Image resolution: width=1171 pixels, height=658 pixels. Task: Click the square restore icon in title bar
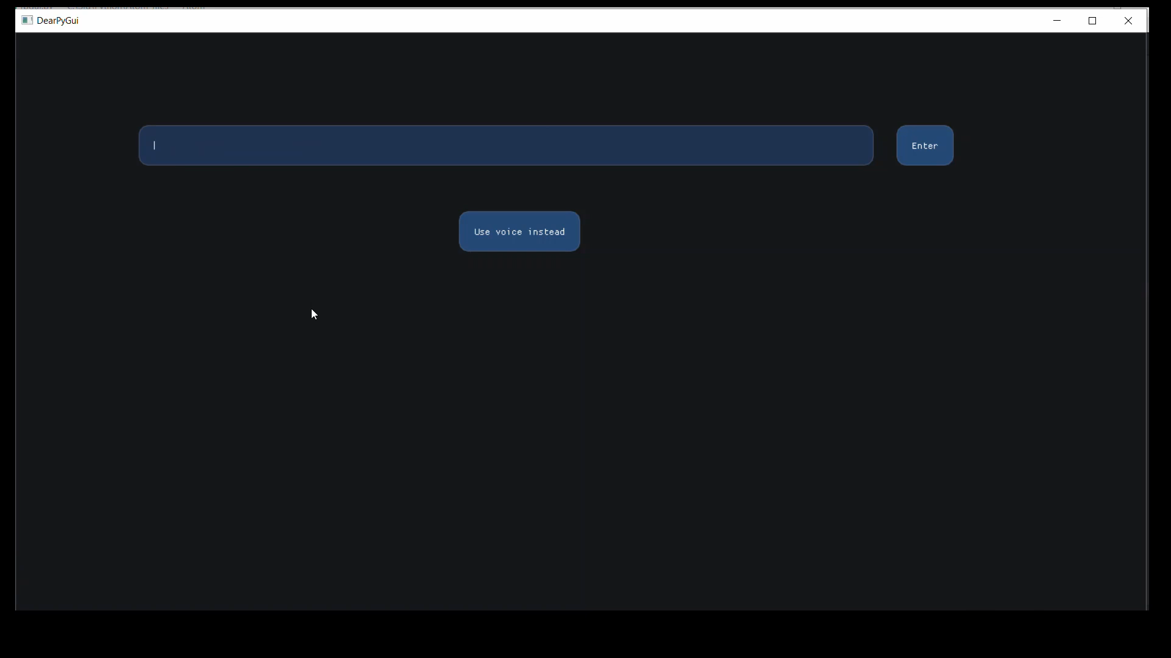tap(1092, 21)
